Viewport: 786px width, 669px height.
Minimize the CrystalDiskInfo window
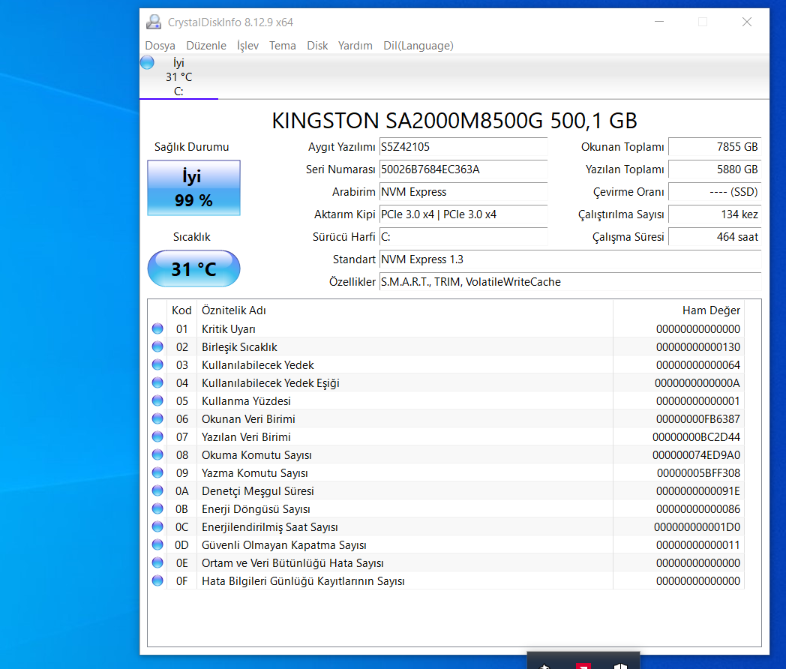659,22
